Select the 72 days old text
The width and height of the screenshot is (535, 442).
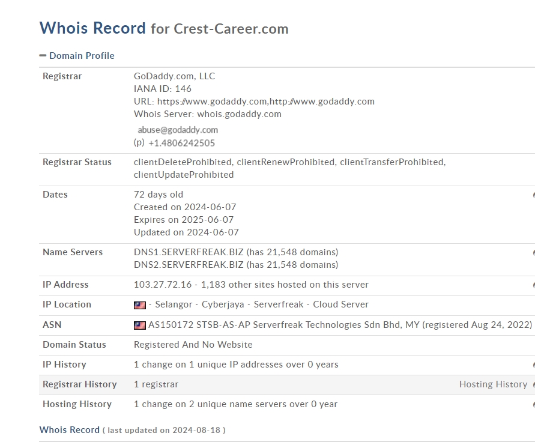tap(159, 195)
